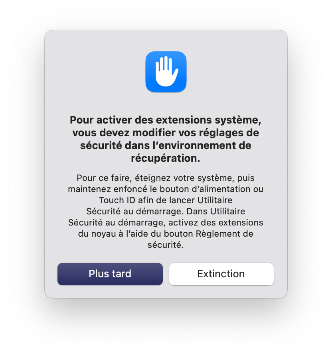
Task: Click the Pour activer des extensions heading line
Action: (x=166, y=120)
